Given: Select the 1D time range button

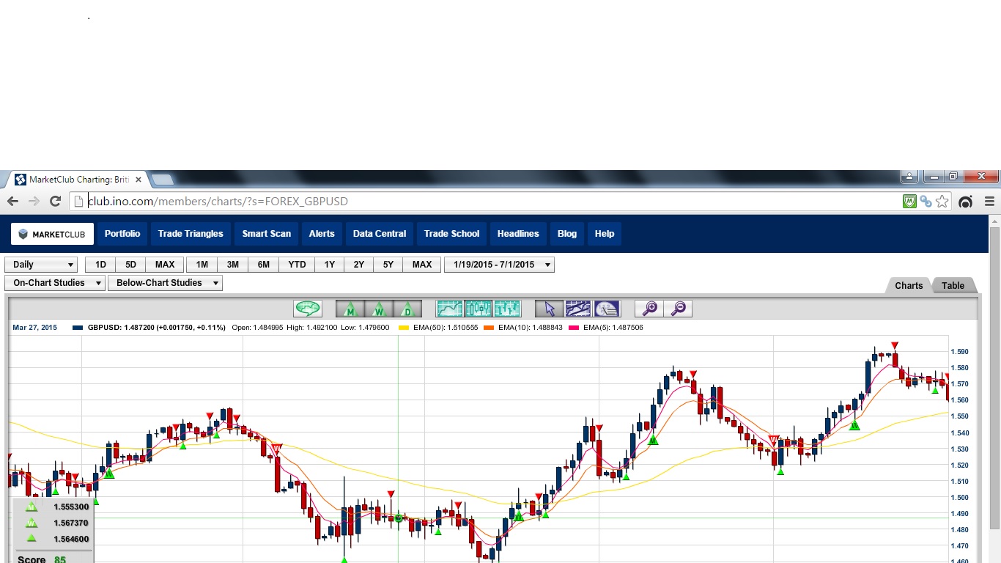Looking at the screenshot, I should [x=100, y=265].
